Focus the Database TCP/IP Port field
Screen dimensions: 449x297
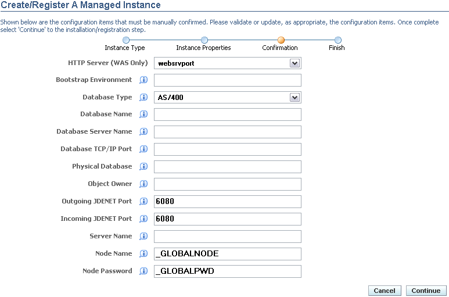pyautogui.click(x=228, y=149)
